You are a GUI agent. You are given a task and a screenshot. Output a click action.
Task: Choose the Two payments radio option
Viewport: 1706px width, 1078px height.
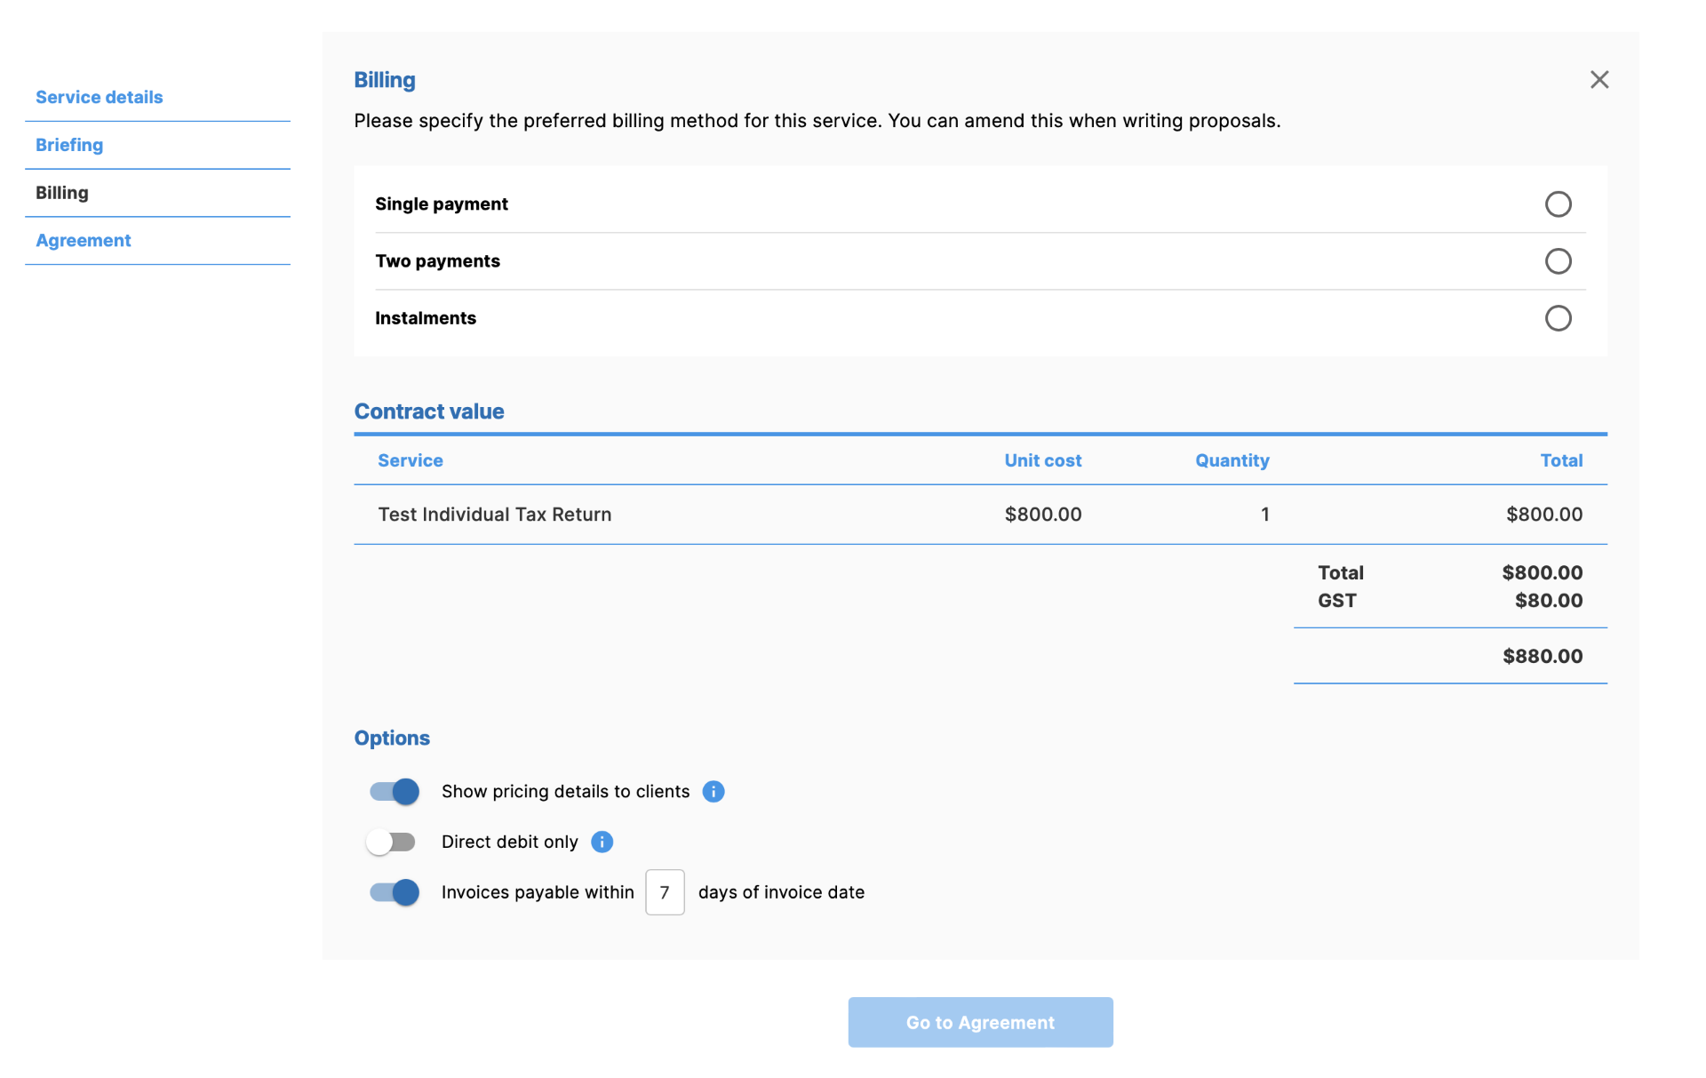(x=1557, y=261)
